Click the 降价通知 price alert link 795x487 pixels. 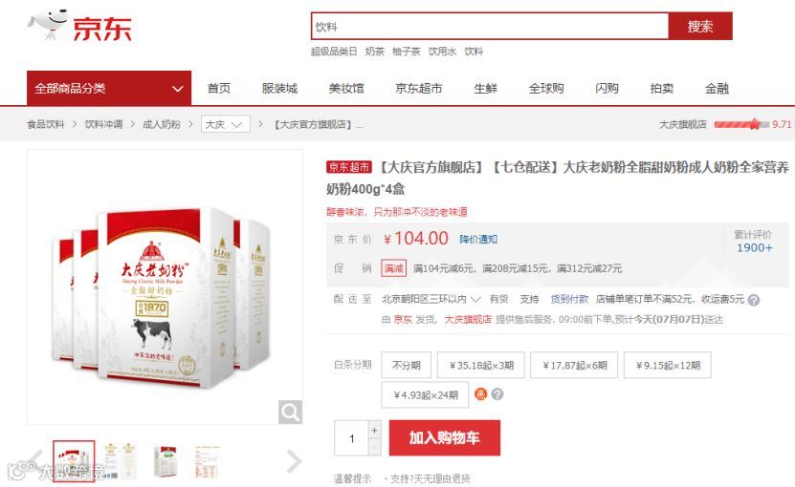pos(478,239)
